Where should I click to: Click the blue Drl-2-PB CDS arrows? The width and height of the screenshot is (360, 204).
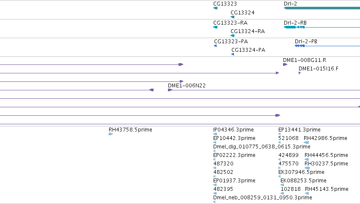(300, 46)
